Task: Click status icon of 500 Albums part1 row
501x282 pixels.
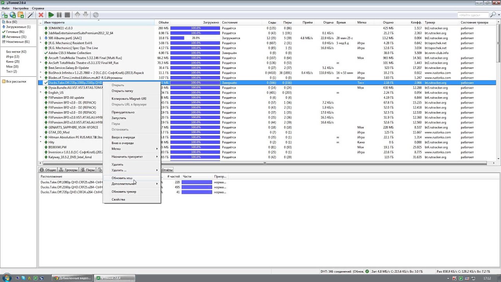Action: tap(46, 38)
